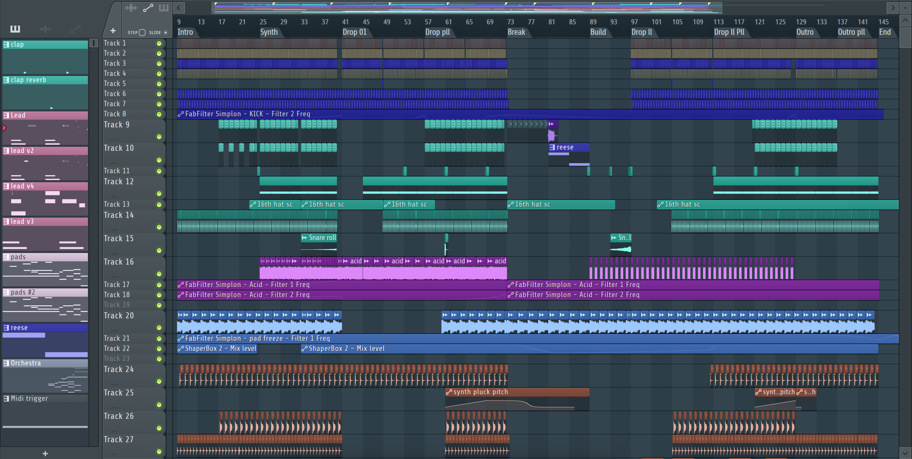Open the Midi trigger pattern menu icon
The height and width of the screenshot is (459, 912).
tap(6, 398)
